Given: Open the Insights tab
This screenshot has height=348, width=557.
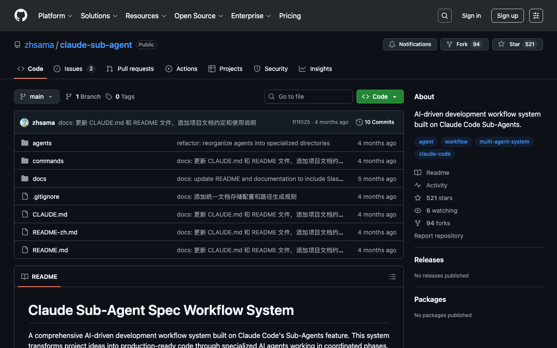Looking at the screenshot, I should coord(315,69).
